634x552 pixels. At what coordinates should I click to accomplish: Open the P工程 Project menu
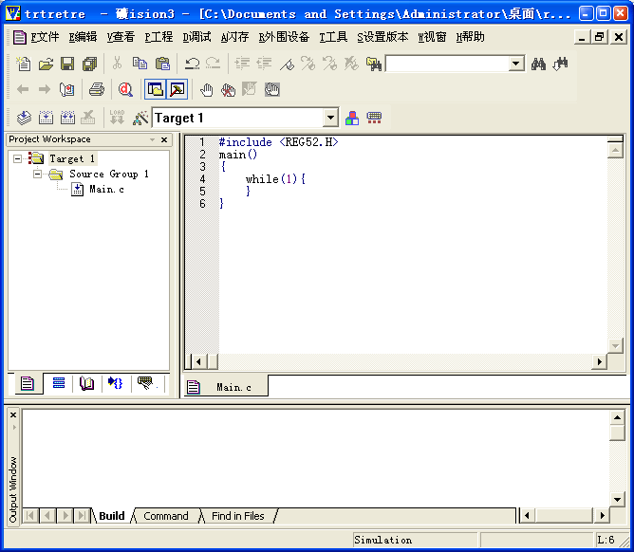pos(158,37)
